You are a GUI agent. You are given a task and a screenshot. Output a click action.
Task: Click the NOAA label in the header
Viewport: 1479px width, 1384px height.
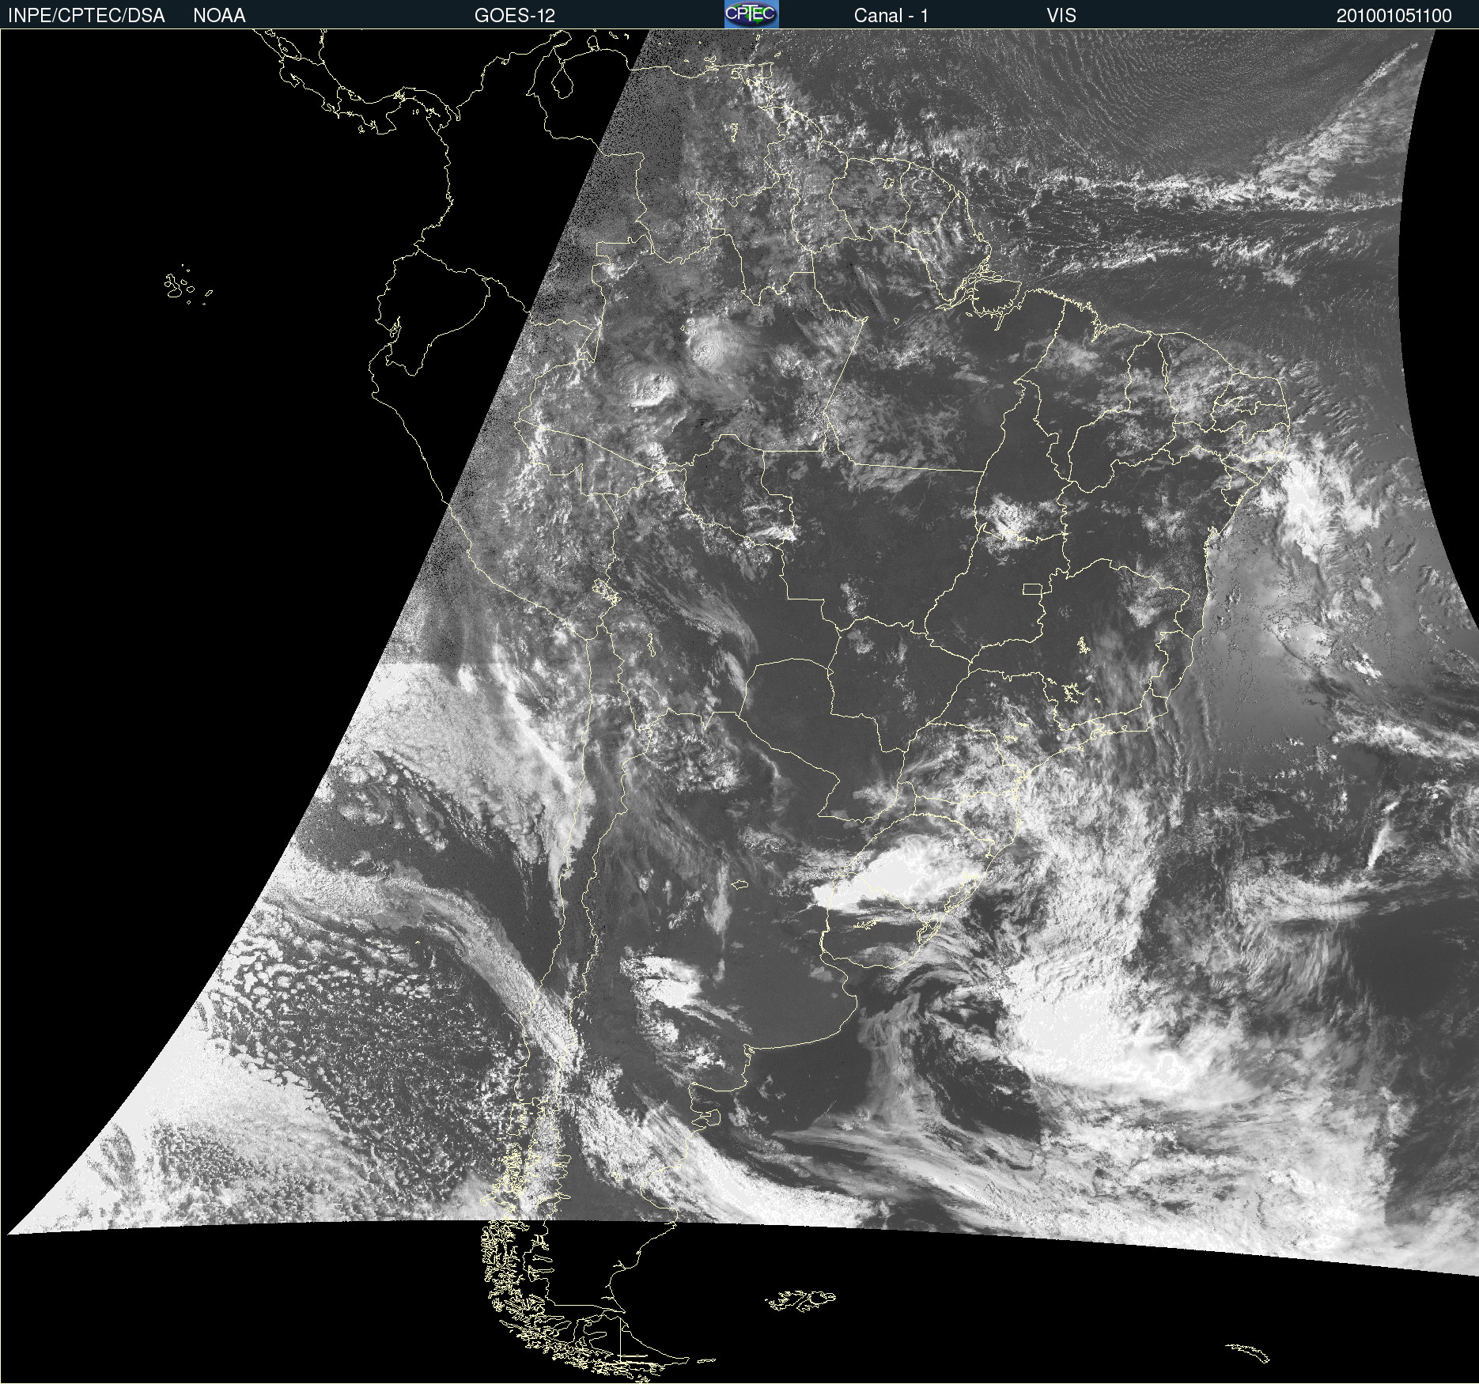pyautogui.click(x=219, y=16)
